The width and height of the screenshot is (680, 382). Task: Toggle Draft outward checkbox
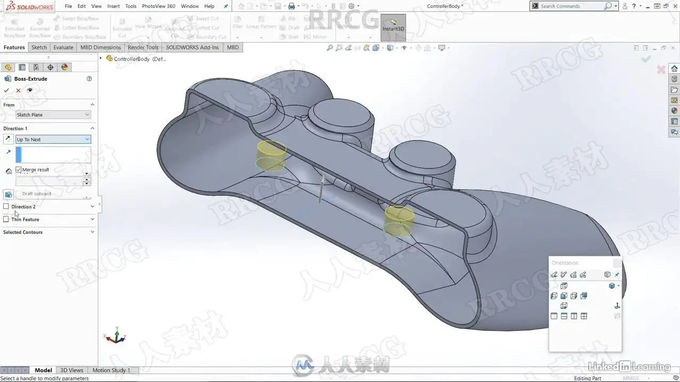click(x=19, y=194)
